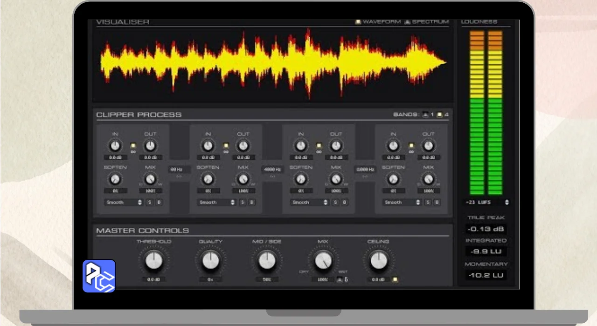Click the third band's Mix knob

[336, 179]
